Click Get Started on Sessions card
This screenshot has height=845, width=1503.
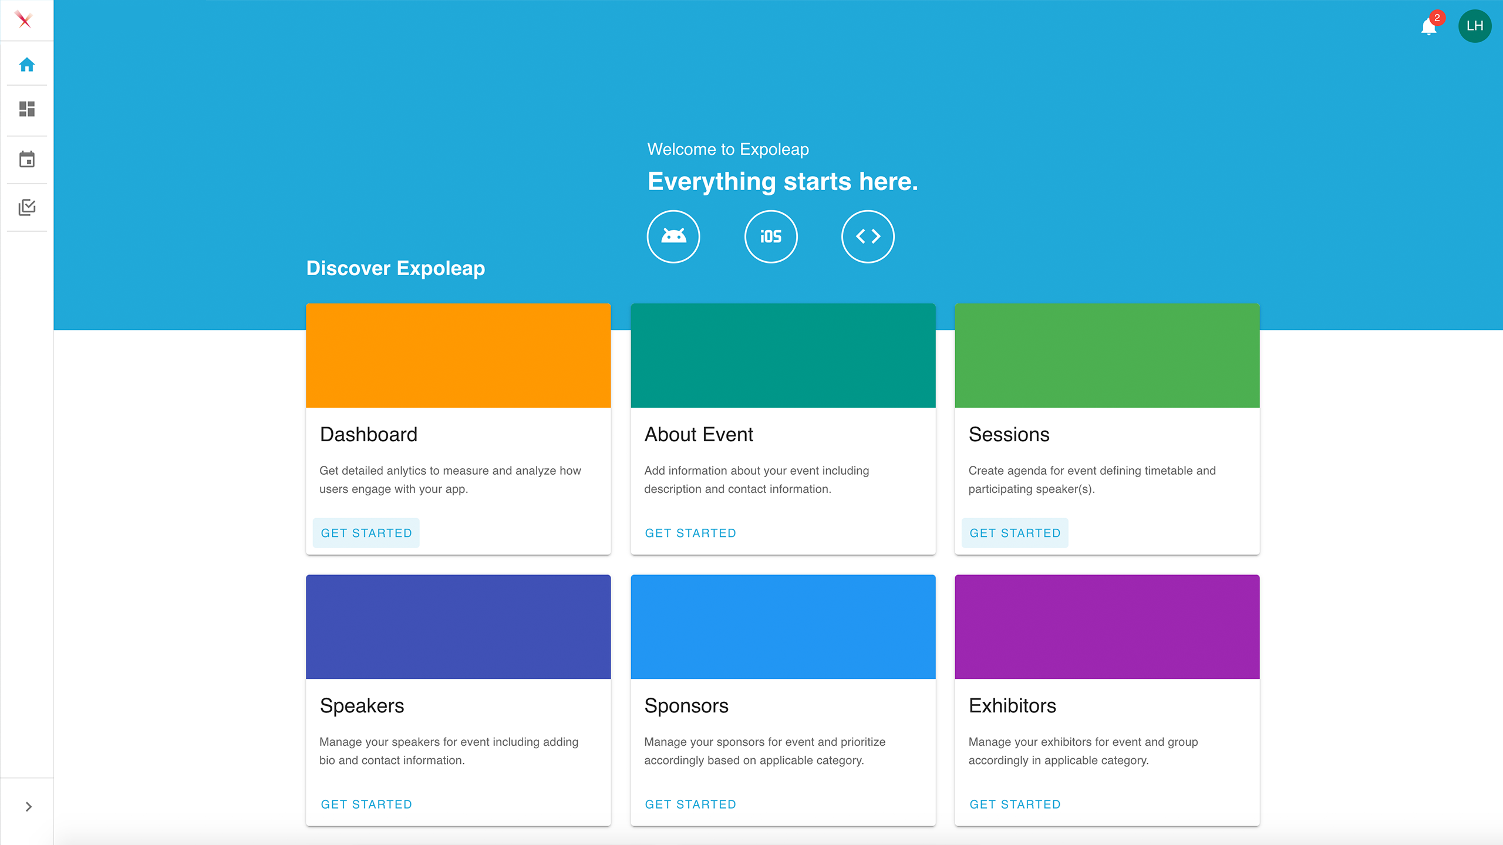1015,533
